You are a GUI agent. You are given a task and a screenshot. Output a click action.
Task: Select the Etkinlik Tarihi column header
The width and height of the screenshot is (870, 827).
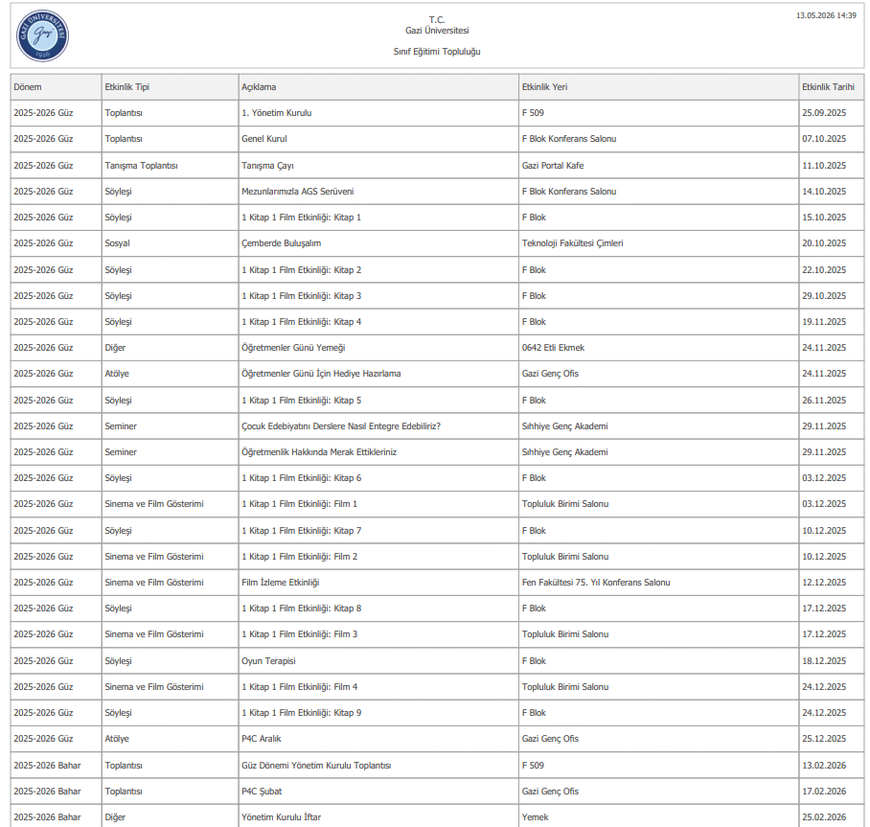pyautogui.click(x=831, y=86)
